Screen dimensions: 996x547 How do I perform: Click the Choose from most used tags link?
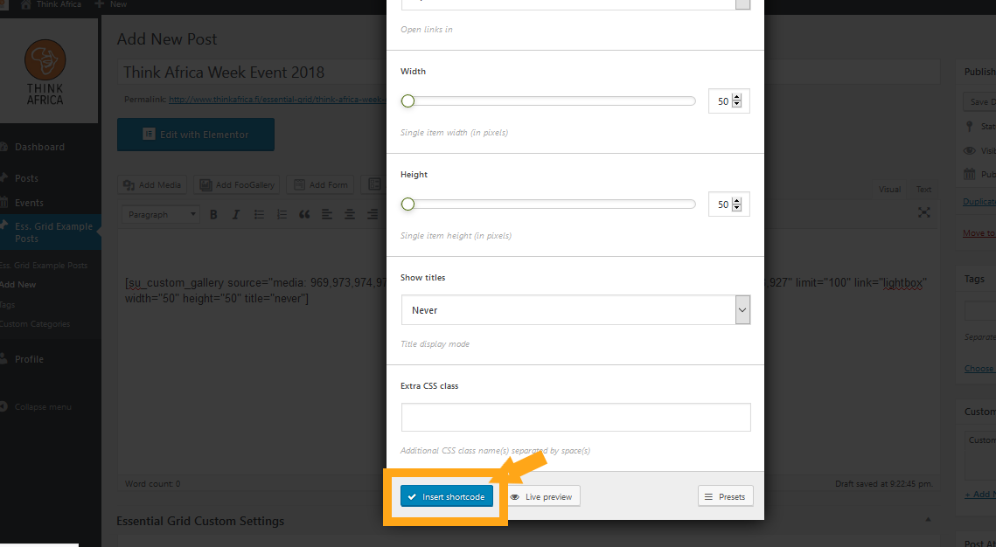tap(980, 368)
